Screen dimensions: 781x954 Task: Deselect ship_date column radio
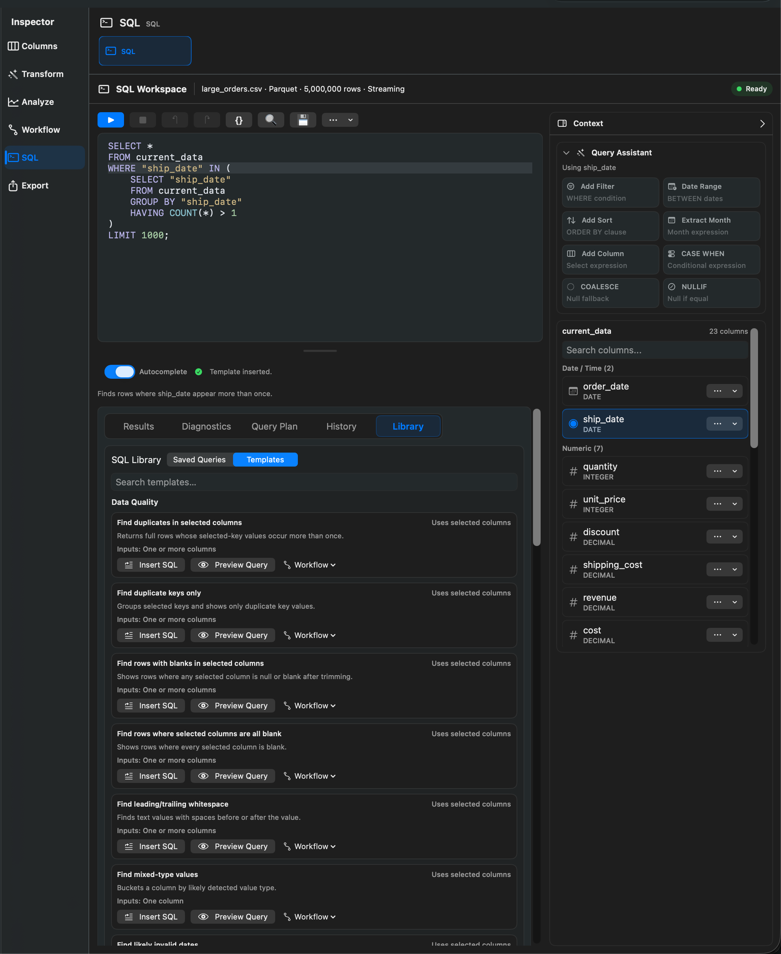click(x=573, y=423)
